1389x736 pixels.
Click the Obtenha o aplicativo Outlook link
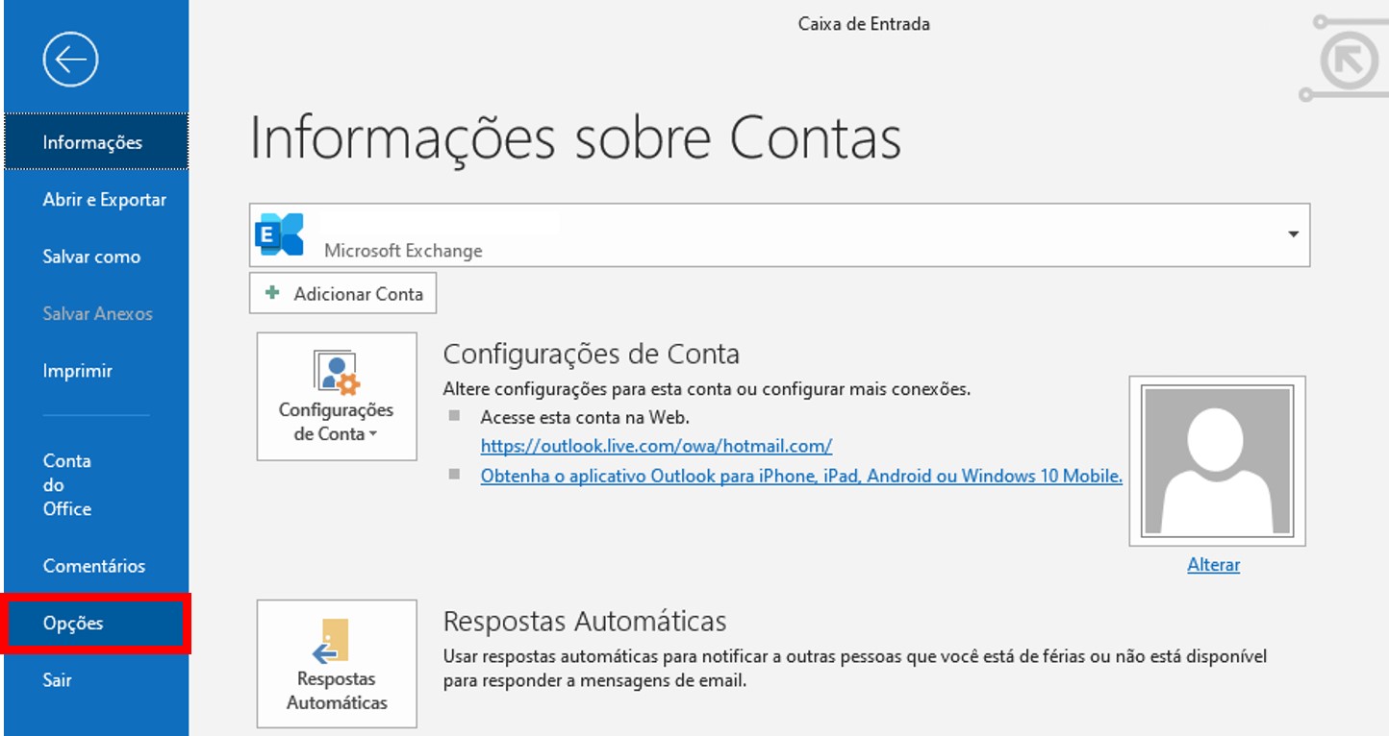801,476
